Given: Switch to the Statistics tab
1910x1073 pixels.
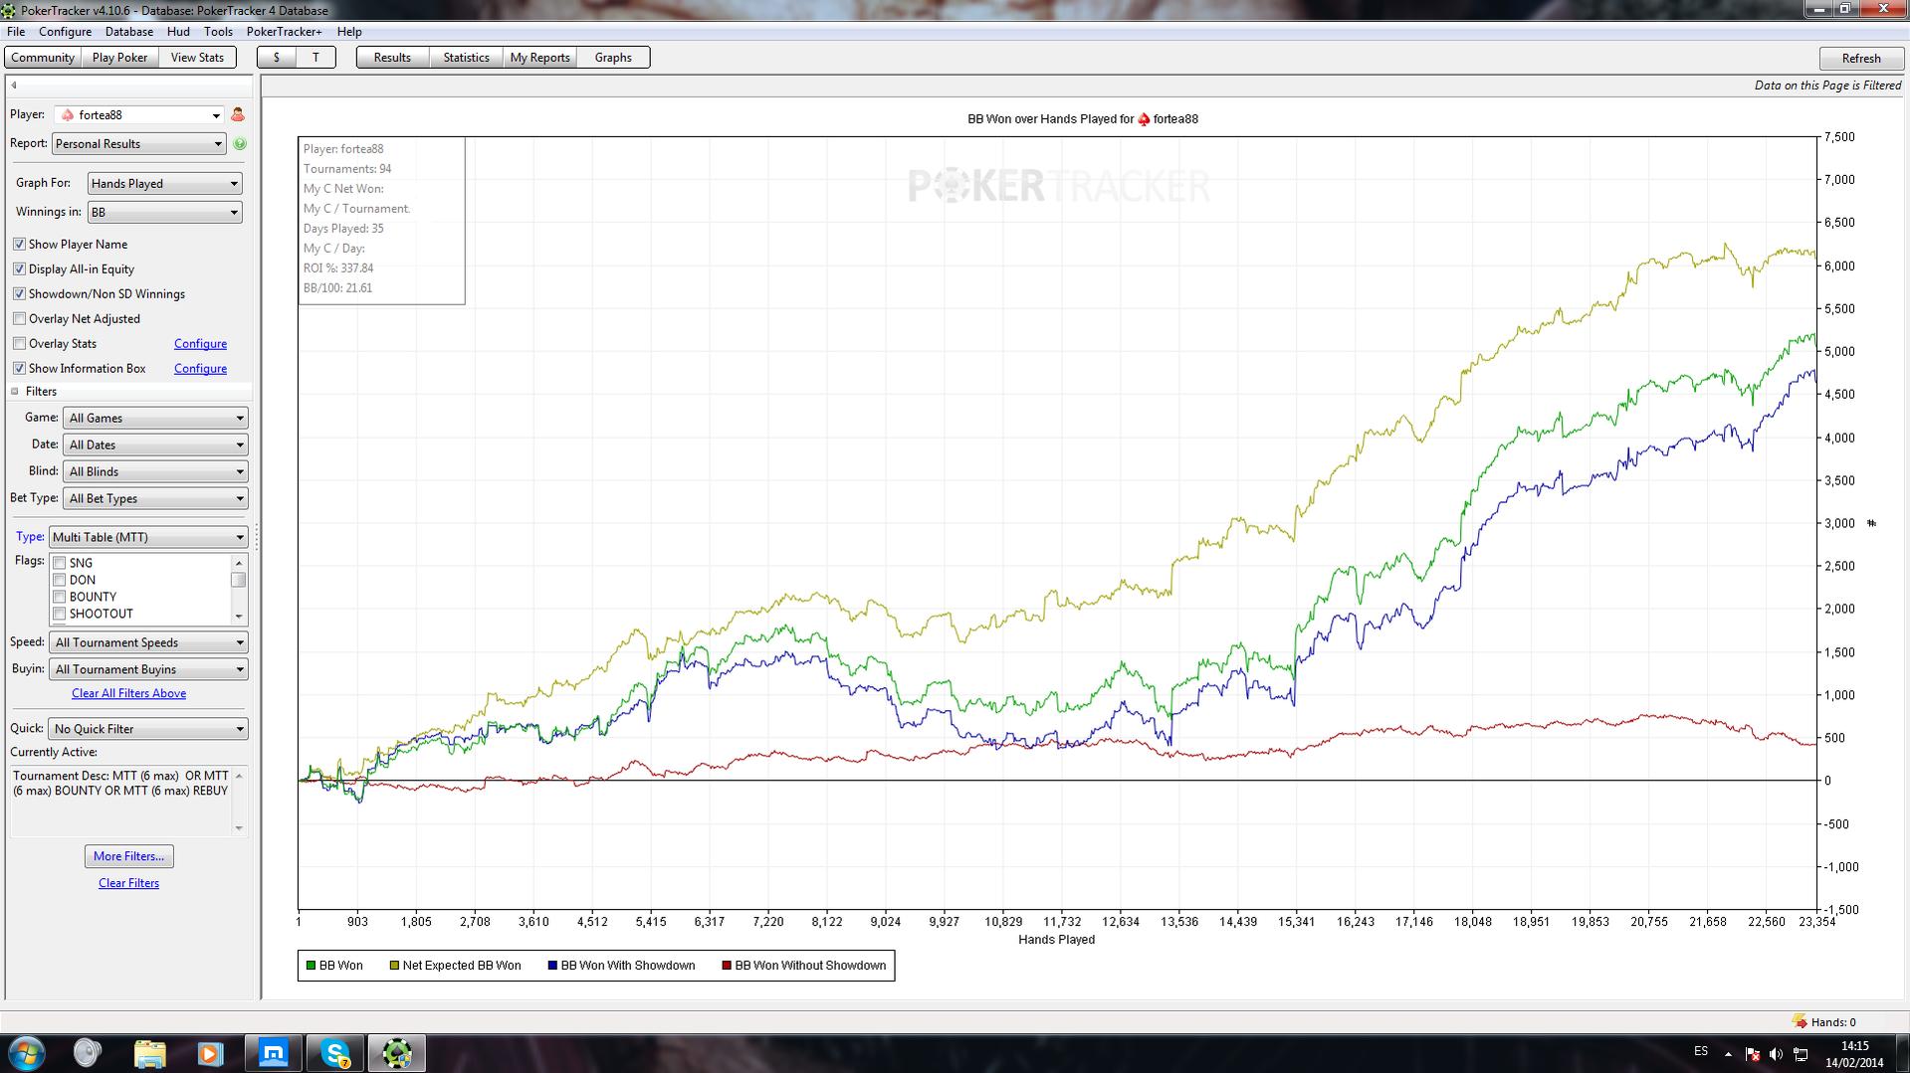Looking at the screenshot, I should pyautogui.click(x=466, y=58).
